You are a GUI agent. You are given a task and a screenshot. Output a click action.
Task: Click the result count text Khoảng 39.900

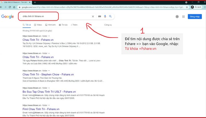point(37,31)
